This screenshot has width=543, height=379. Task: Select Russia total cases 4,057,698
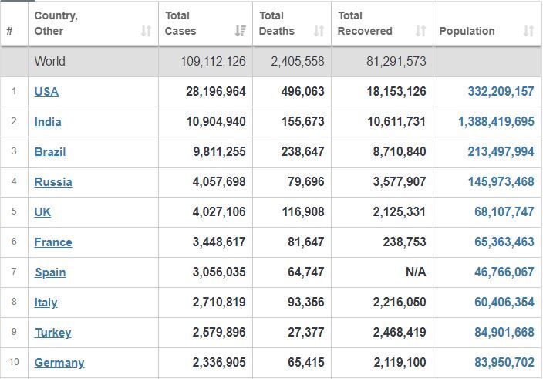tap(219, 182)
